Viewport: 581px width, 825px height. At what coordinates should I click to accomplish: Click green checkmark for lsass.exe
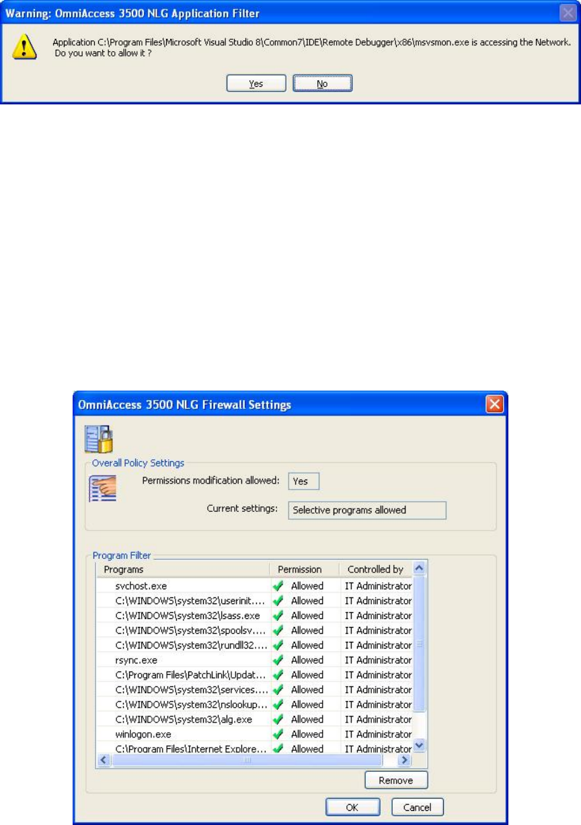[278, 616]
